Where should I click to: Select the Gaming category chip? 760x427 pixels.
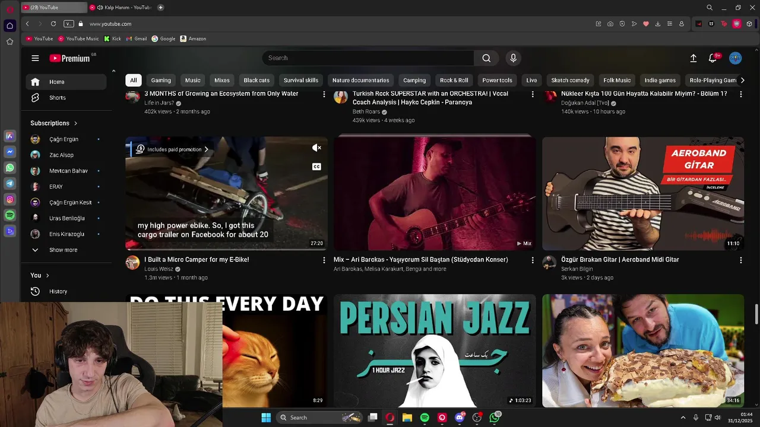(x=161, y=80)
